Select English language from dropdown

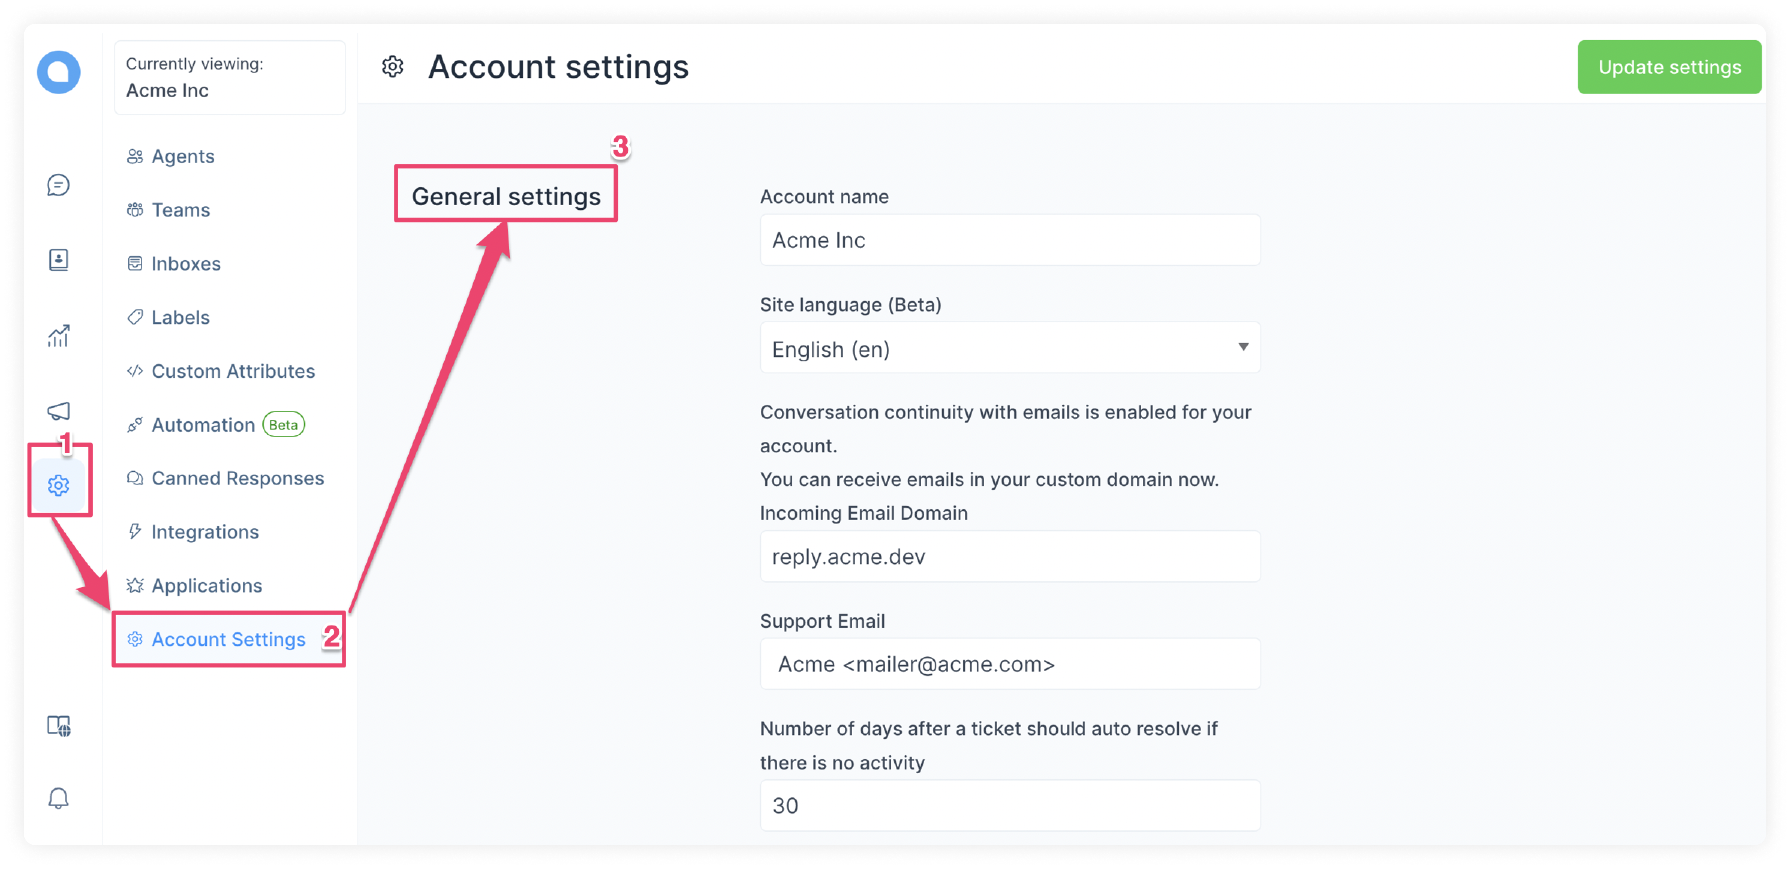click(x=1008, y=348)
